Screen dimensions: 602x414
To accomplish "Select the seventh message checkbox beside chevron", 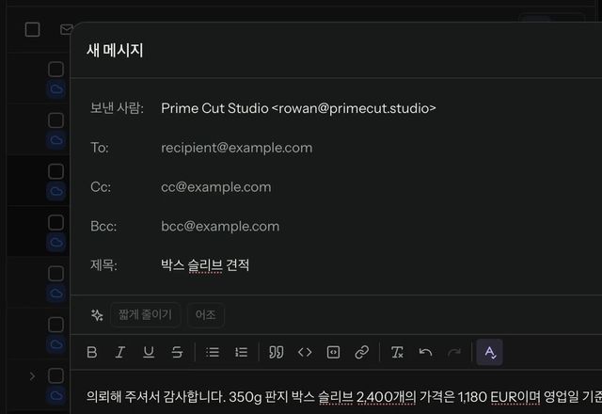I will point(56,376).
